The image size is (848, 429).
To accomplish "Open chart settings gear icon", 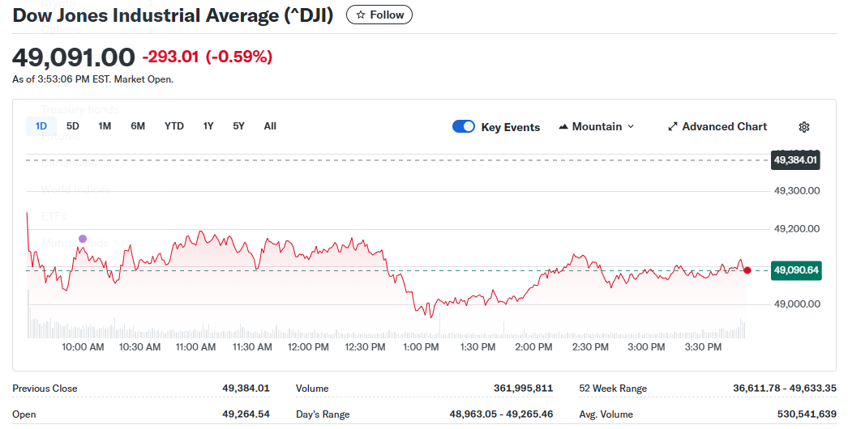I will pyautogui.click(x=804, y=127).
